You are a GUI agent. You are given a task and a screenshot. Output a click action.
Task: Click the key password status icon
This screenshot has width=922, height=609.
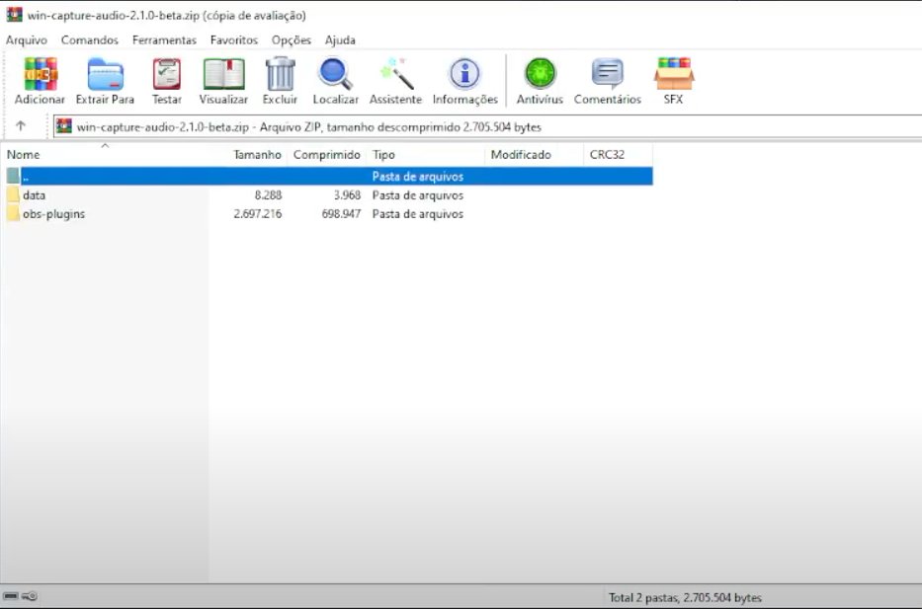click(x=30, y=596)
